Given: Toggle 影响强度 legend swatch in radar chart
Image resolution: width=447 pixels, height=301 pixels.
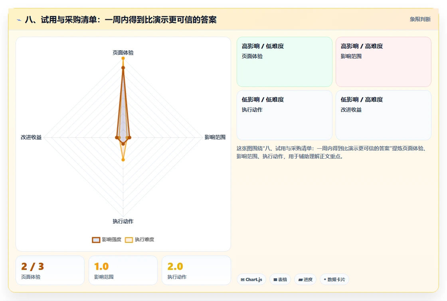Looking at the screenshot, I should coord(96,240).
